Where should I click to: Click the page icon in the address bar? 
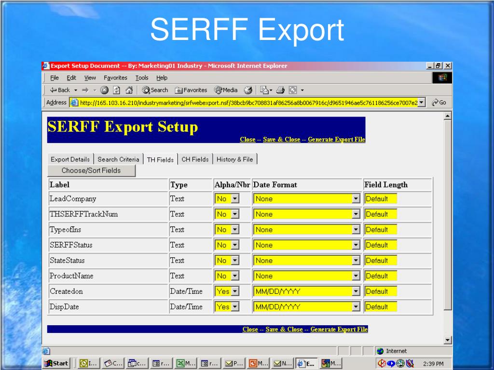[x=74, y=103]
